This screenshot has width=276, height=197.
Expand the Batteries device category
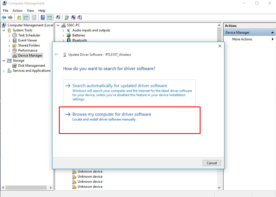coord(63,35)
